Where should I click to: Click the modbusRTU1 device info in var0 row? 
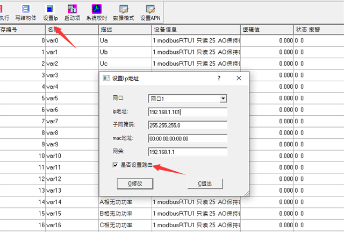coord(196,40)
